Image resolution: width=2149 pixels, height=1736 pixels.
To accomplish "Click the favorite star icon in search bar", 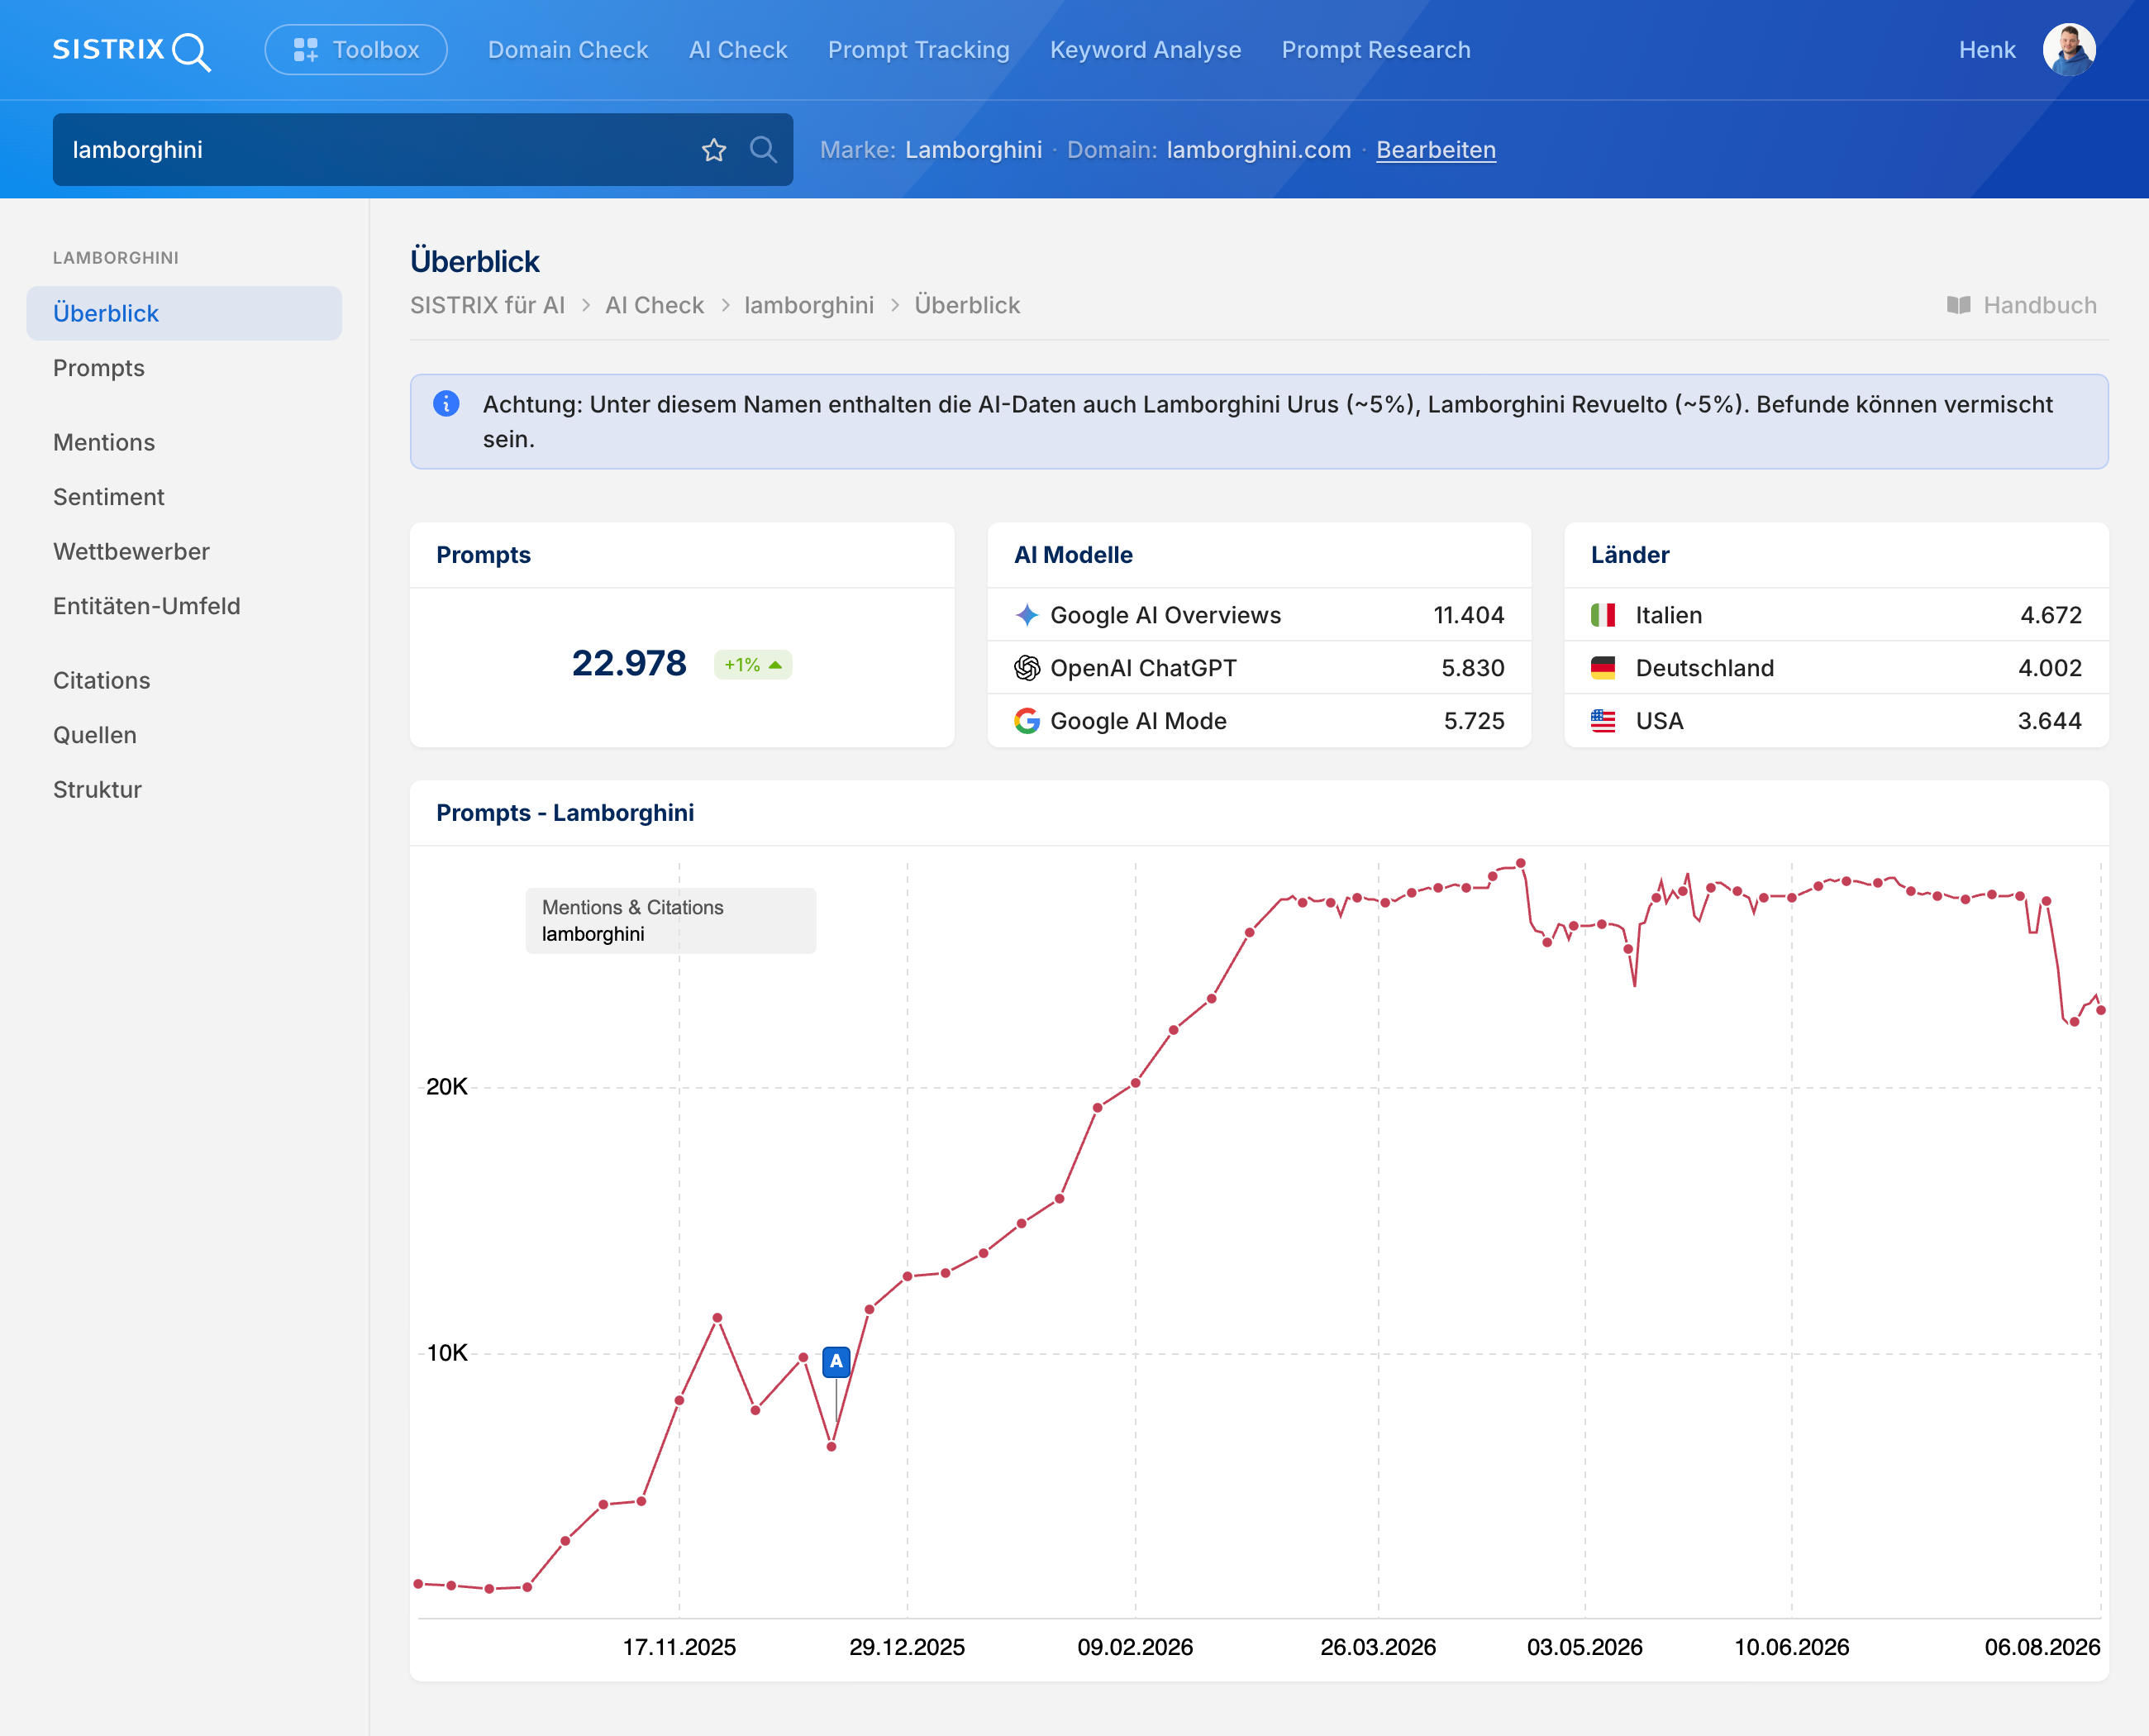I will [714, 150].
